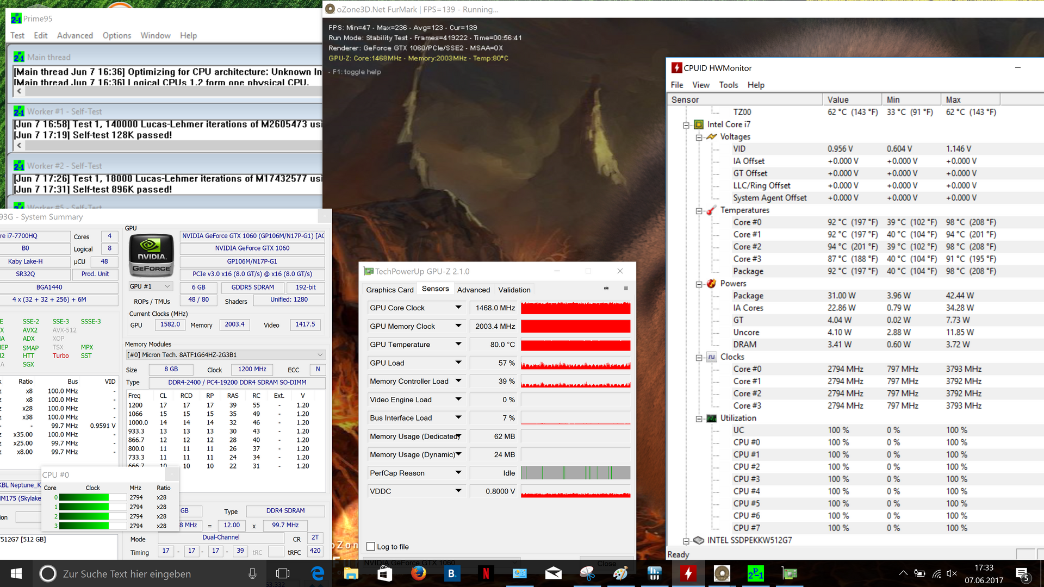Open the GPU Core Clock sensor dropdown

click(x=458, y=308)
